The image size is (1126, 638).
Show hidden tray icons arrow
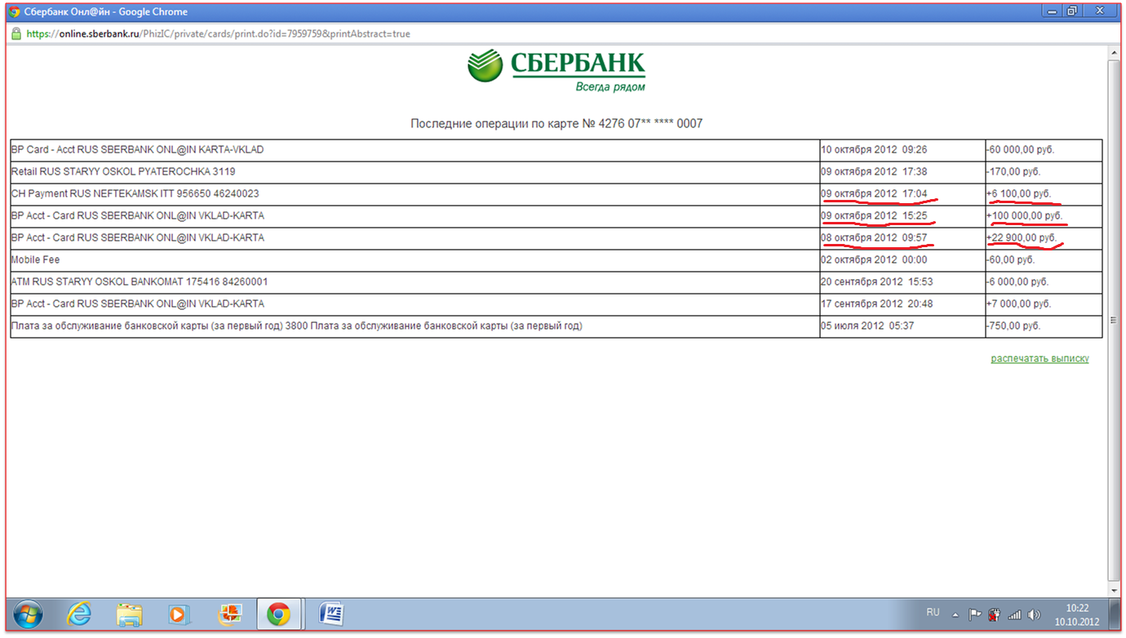tap(955, 614)
